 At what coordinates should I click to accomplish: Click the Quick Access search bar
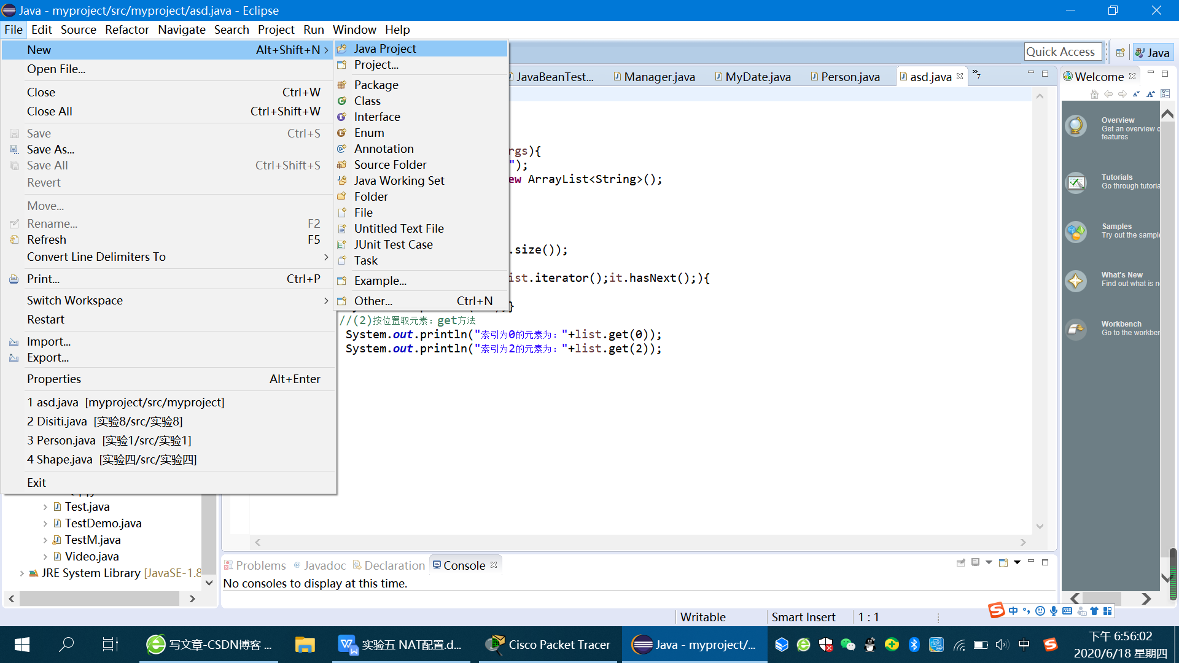click(1063, 51)
